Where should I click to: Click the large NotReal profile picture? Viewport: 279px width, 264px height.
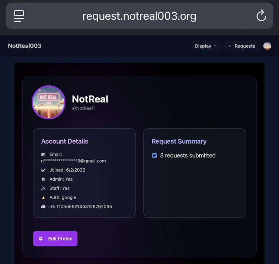click(49, 102)
